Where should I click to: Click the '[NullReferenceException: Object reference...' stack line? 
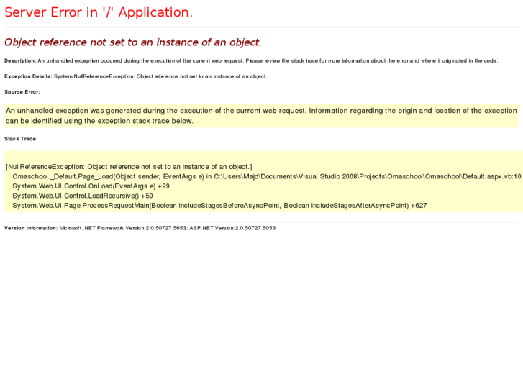pyautogui.click(x=129, y=167)
